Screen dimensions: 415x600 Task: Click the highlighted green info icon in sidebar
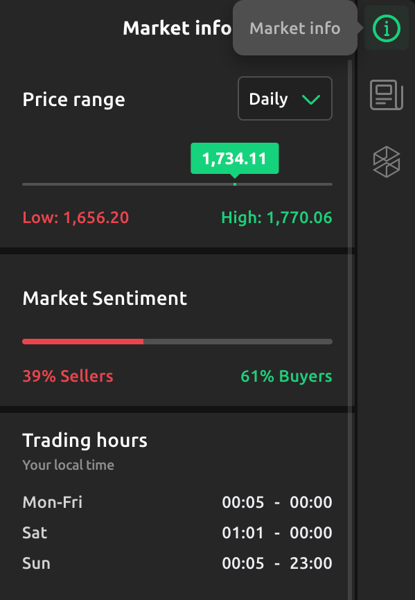click(387, 28)
